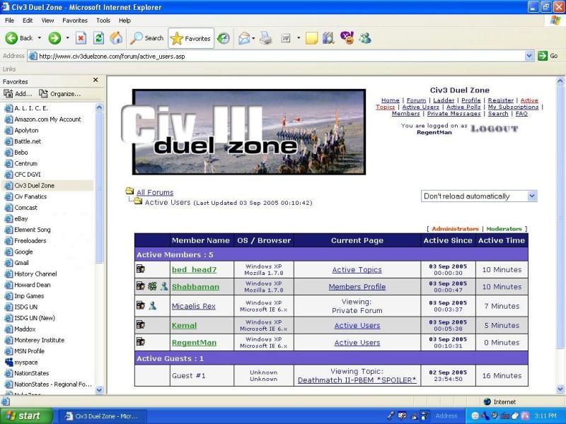Open the Search magnifier toolbar button

(147, 38)
